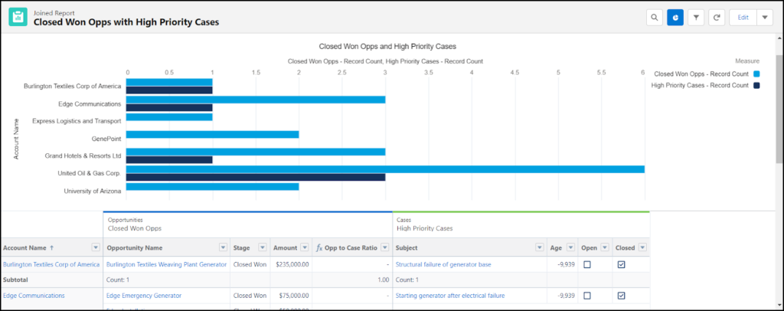Open the report search icon

[654, 17]
